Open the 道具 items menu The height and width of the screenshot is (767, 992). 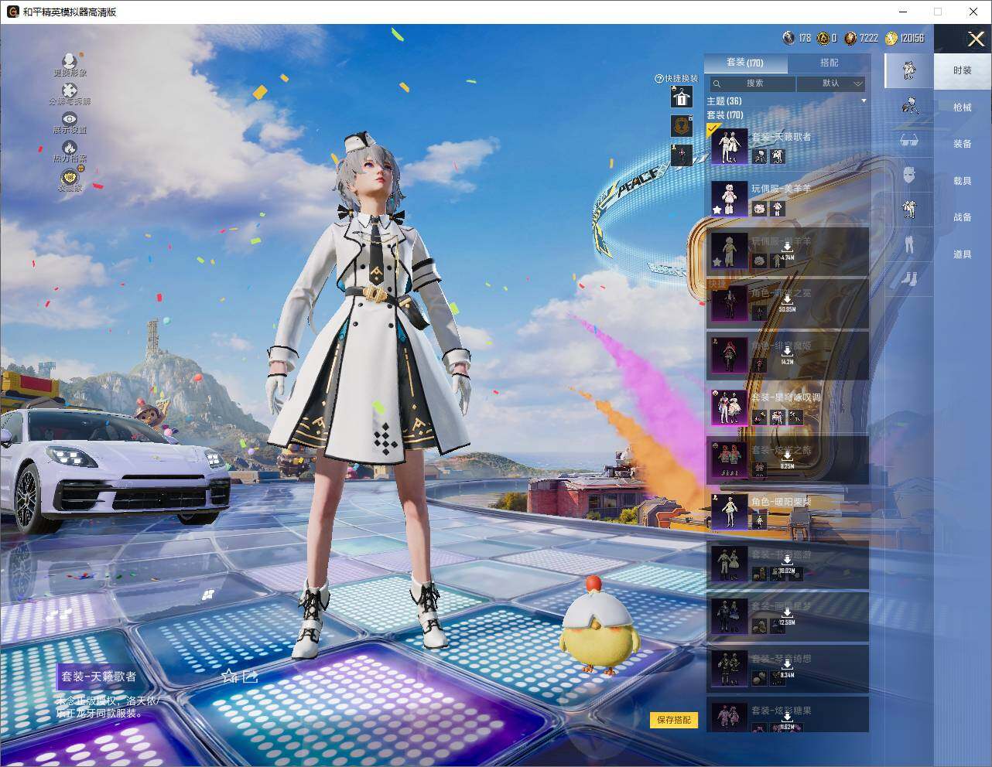pyautogui.click(x=963, y=254)
